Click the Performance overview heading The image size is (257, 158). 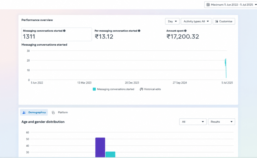click(x=37, y=20)
